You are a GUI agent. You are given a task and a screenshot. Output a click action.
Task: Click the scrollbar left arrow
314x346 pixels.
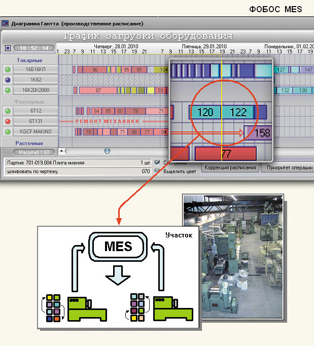tap(61, 151)
